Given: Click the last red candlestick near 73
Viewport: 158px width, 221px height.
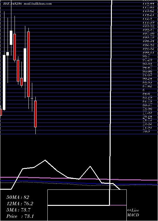Looking at the screenshot, I should click(35, 114).
